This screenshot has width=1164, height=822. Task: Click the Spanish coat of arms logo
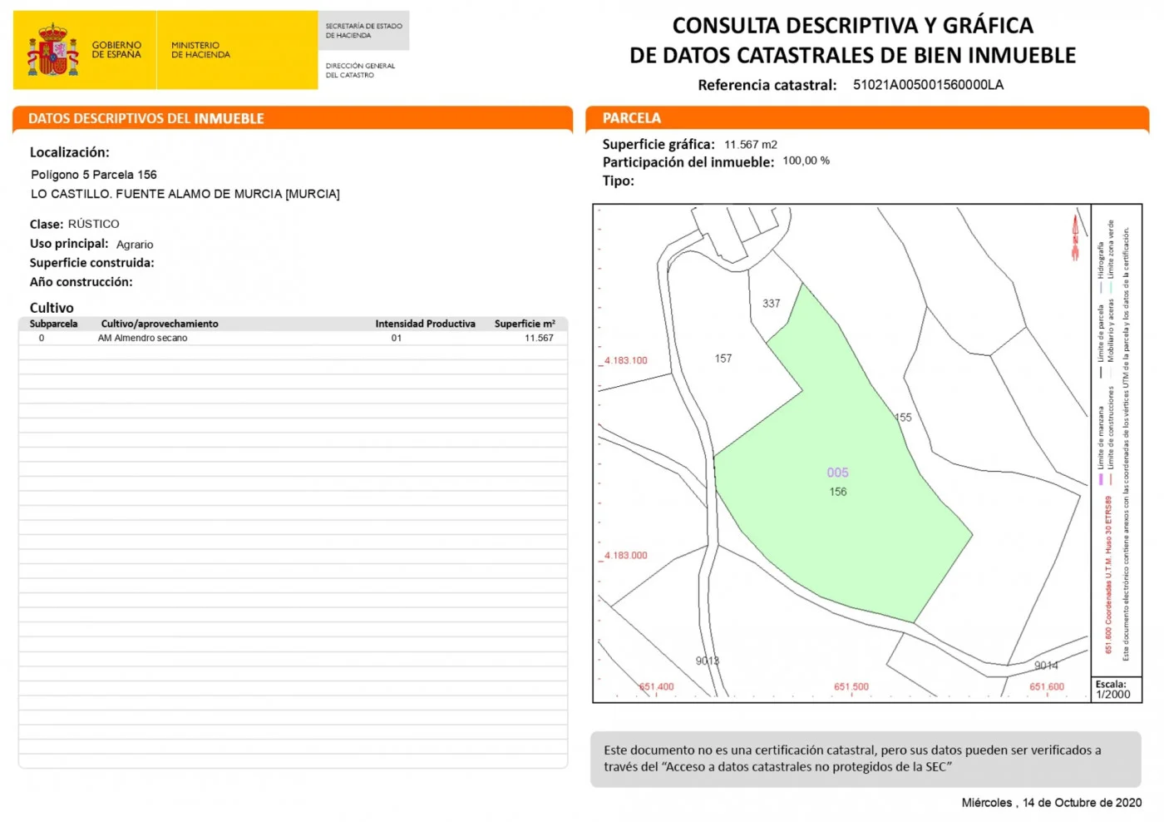pyautogui.click(x=53, y=50)
